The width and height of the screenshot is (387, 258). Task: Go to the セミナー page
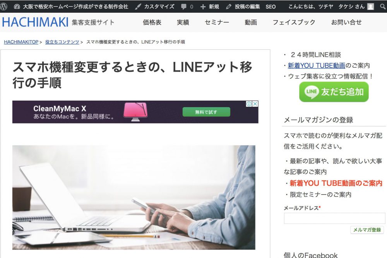(x=217, y=22)
